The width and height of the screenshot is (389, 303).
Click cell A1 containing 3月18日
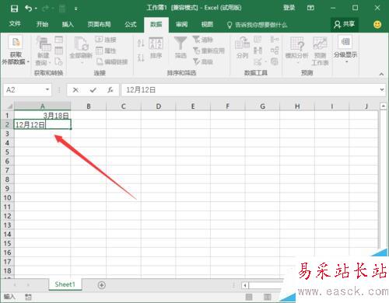[42, 116]
